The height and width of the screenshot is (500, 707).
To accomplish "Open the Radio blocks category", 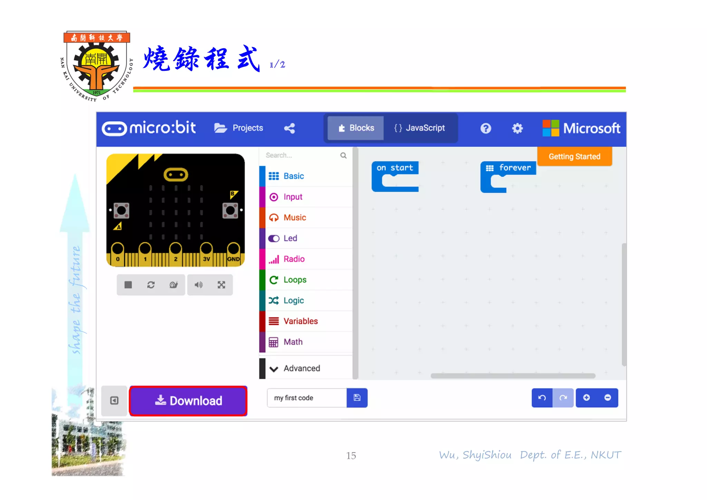I will [306, 259].
